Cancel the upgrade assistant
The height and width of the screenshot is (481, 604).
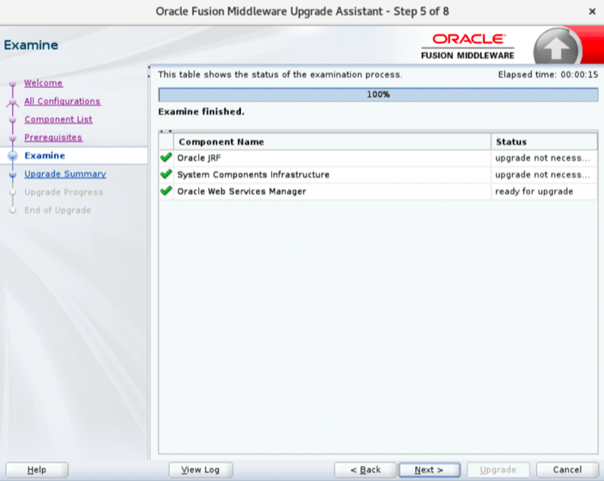pyautogui.click(x=567, y=470)
